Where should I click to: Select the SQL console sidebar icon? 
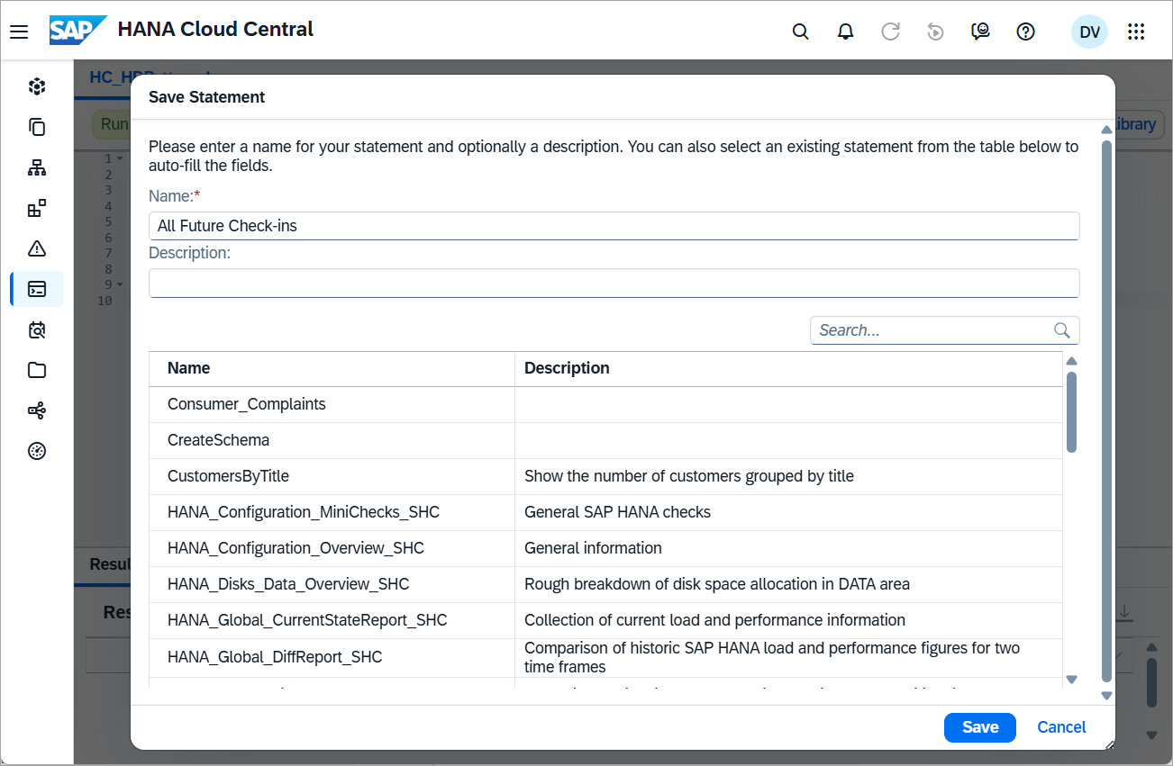(x=37, y=289)
